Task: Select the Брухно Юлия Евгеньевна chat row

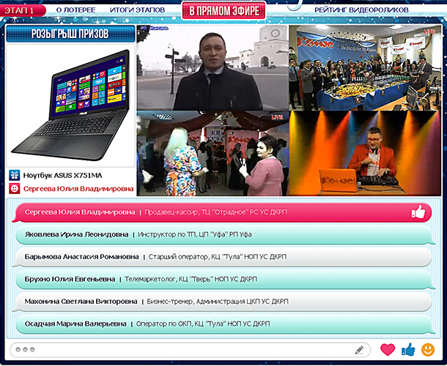Action: 225,279
